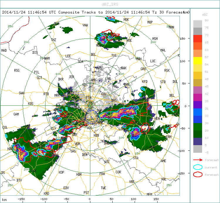
Task: Click the BRK station label
Action: pos(17,145)
